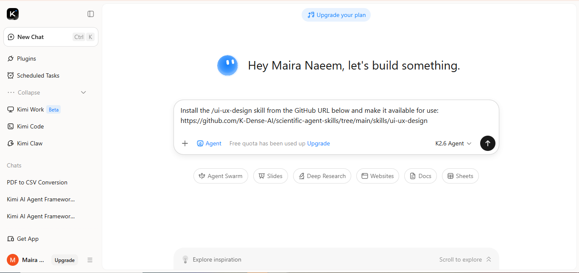Select the Docs chip
Viewport: 579px width, 273px height.
pos(420,176)
